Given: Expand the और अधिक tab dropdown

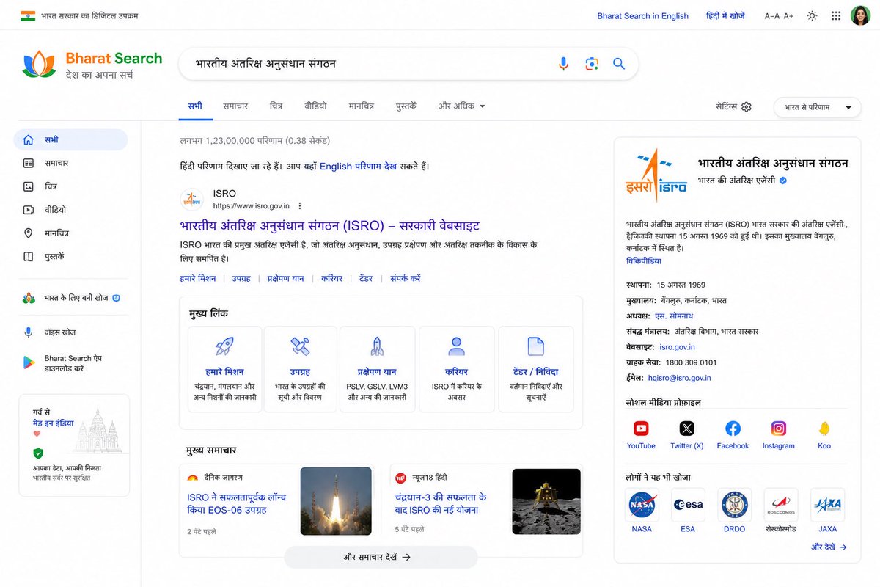Looking at the screenshot, I should [462, 106].
